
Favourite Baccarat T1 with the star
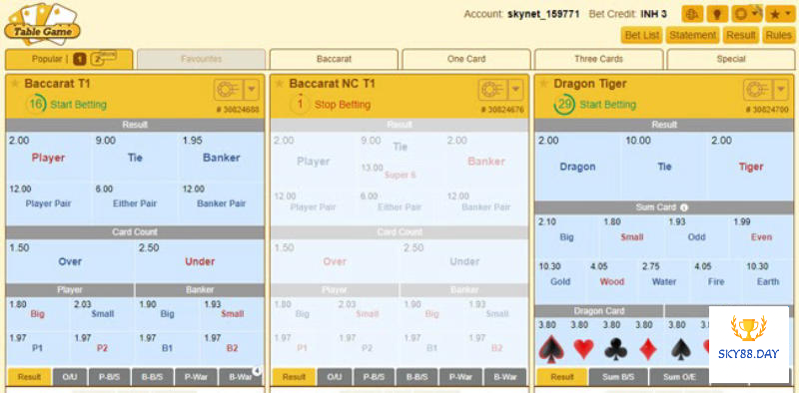coord(15,84)
